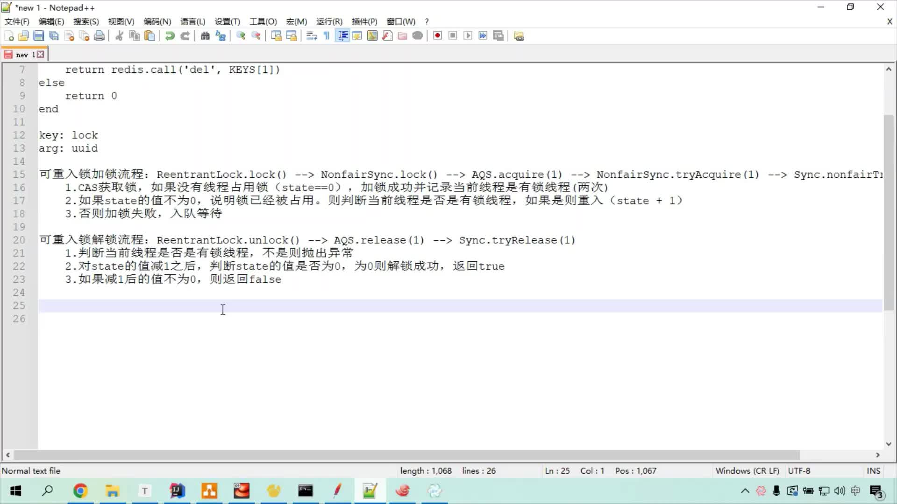Open the Function List toolbar icon
The image size is (897, 504).
tap(387, 36)
